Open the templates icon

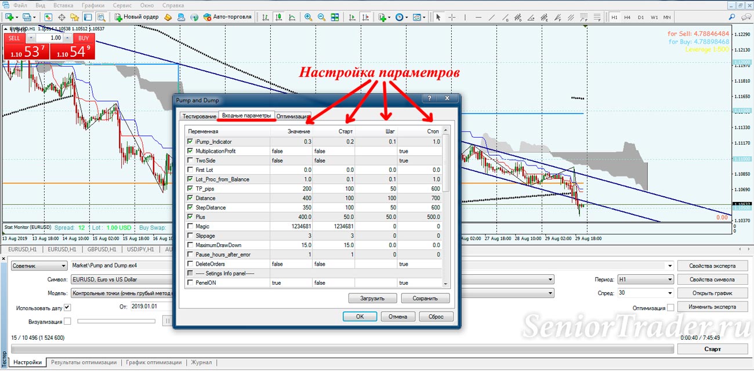tap(416, 17)
